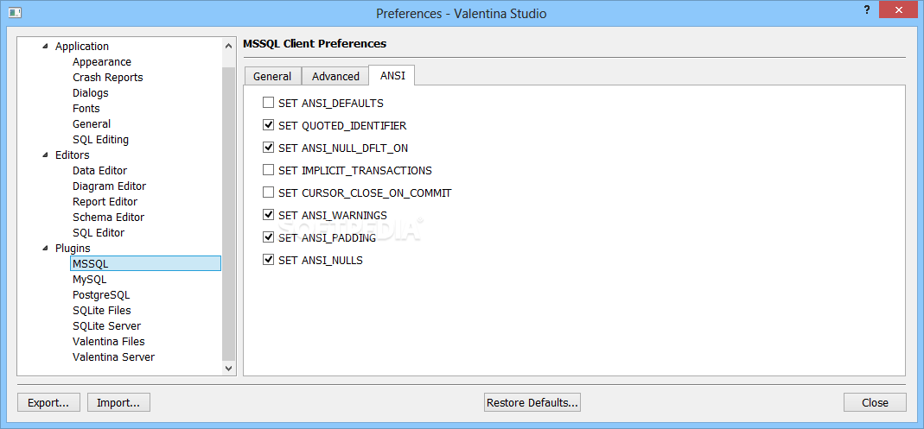924x429 pixels.
Task: Check SET CURSOR_CLOSE_ON_COMMIT option
Action: point(268,192)
